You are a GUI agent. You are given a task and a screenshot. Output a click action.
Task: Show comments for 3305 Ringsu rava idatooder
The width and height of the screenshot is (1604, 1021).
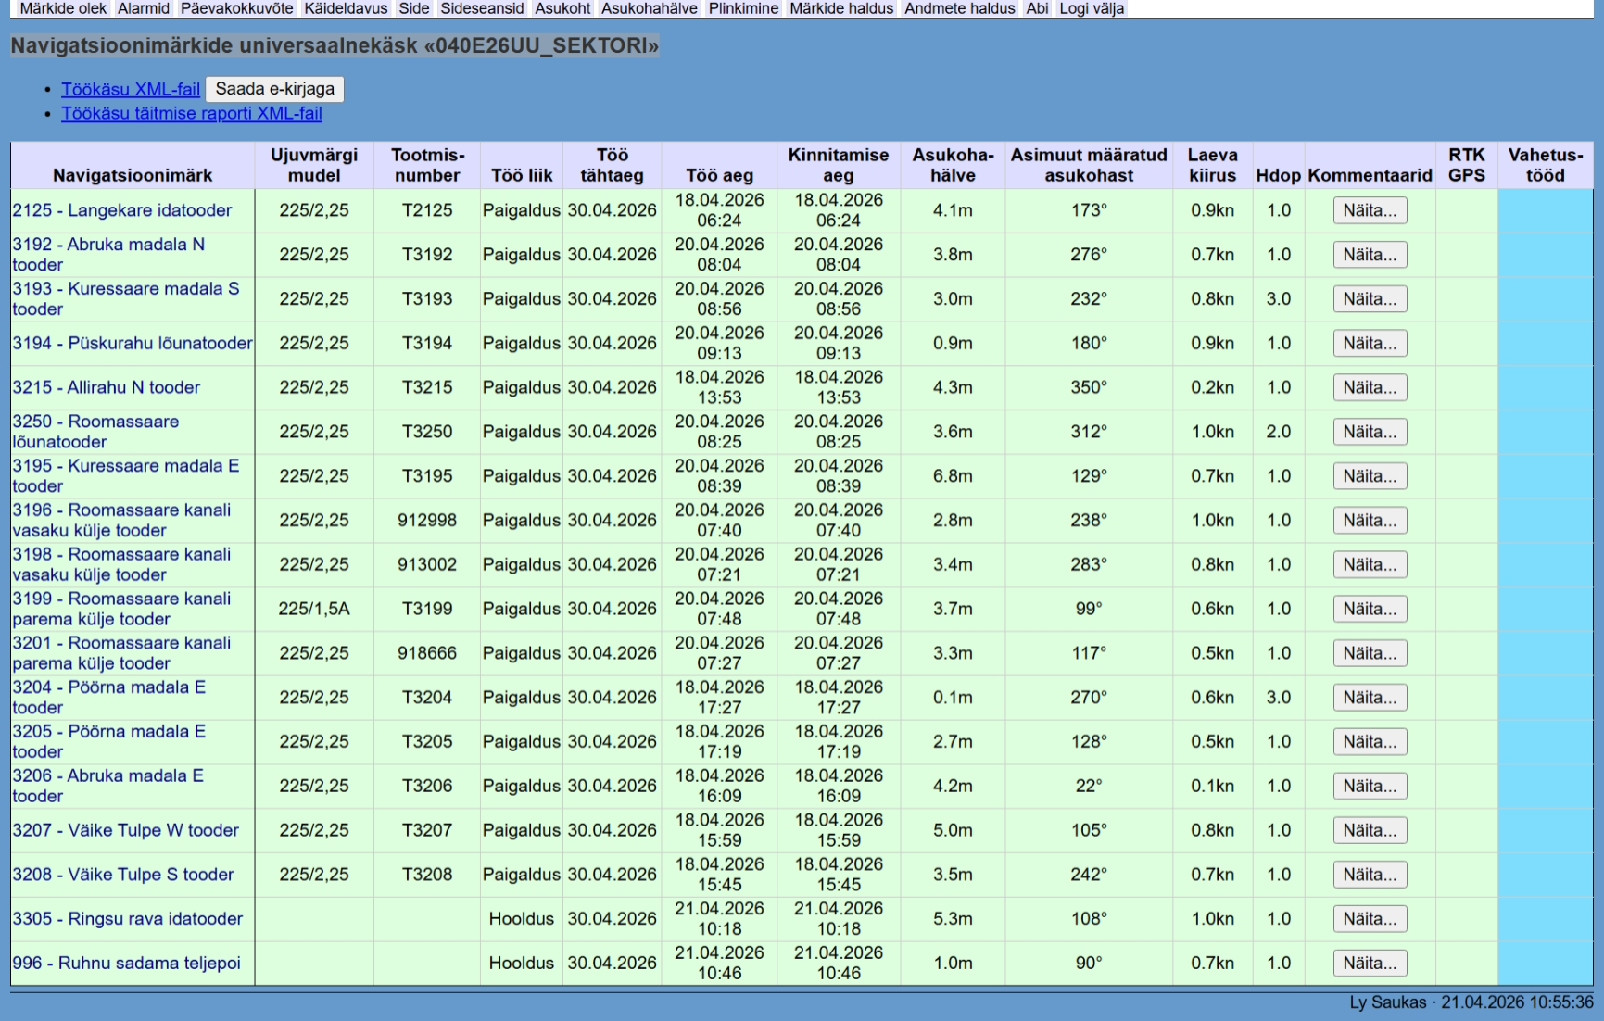pos(1370,919)
